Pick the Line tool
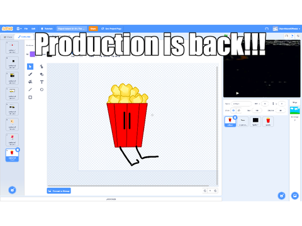The width and height of the screenshot is (302, 226). [x=30, y=90]
